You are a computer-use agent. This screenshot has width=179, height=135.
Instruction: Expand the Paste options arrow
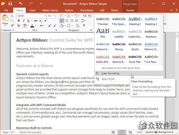(x=5, y=26)
